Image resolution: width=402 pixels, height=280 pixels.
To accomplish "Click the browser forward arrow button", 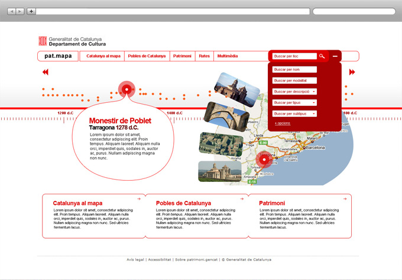I will coord(20,11).
